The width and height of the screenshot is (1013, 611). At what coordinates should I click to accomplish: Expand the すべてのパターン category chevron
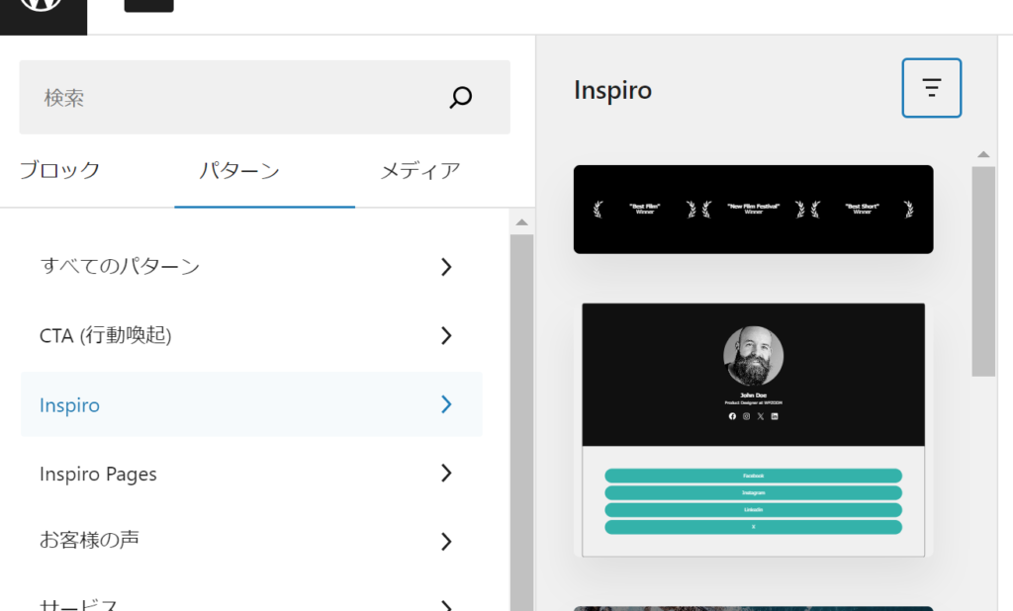(x=446, y=266)
